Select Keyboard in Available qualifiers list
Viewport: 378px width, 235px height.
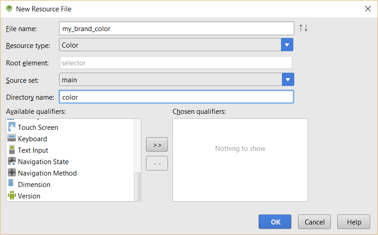tap(32, 139)
